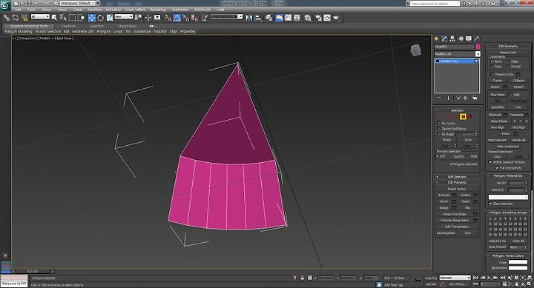Viewport: 534px width, 288px height.
Task: Click the Unlink Selection icon
Action: 16,17
